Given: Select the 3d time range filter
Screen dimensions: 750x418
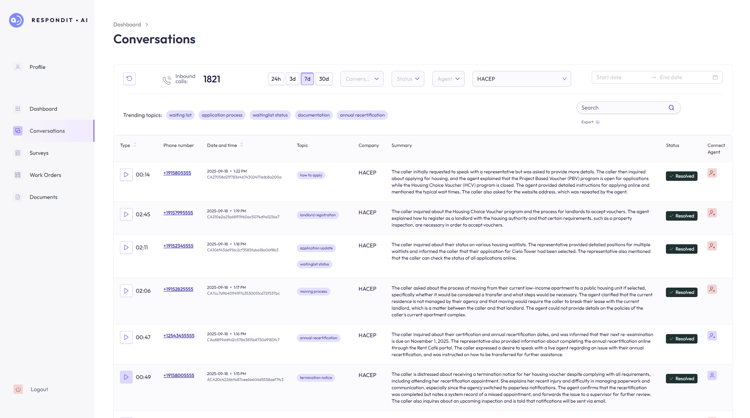Looking at the screenshot, I should click(x=292, y=79).
